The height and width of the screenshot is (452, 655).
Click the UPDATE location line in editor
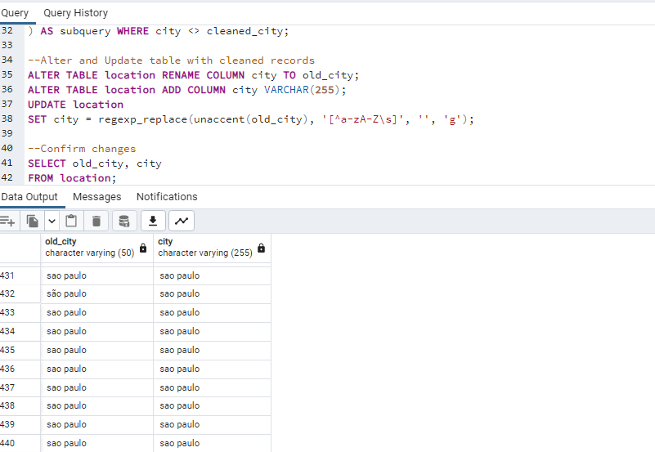pos(75,105)
